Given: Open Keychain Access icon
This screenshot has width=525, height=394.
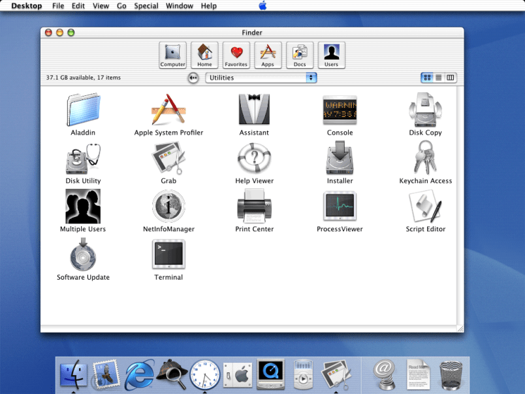Looking at the screenshot, I should [x=425, y=159].
